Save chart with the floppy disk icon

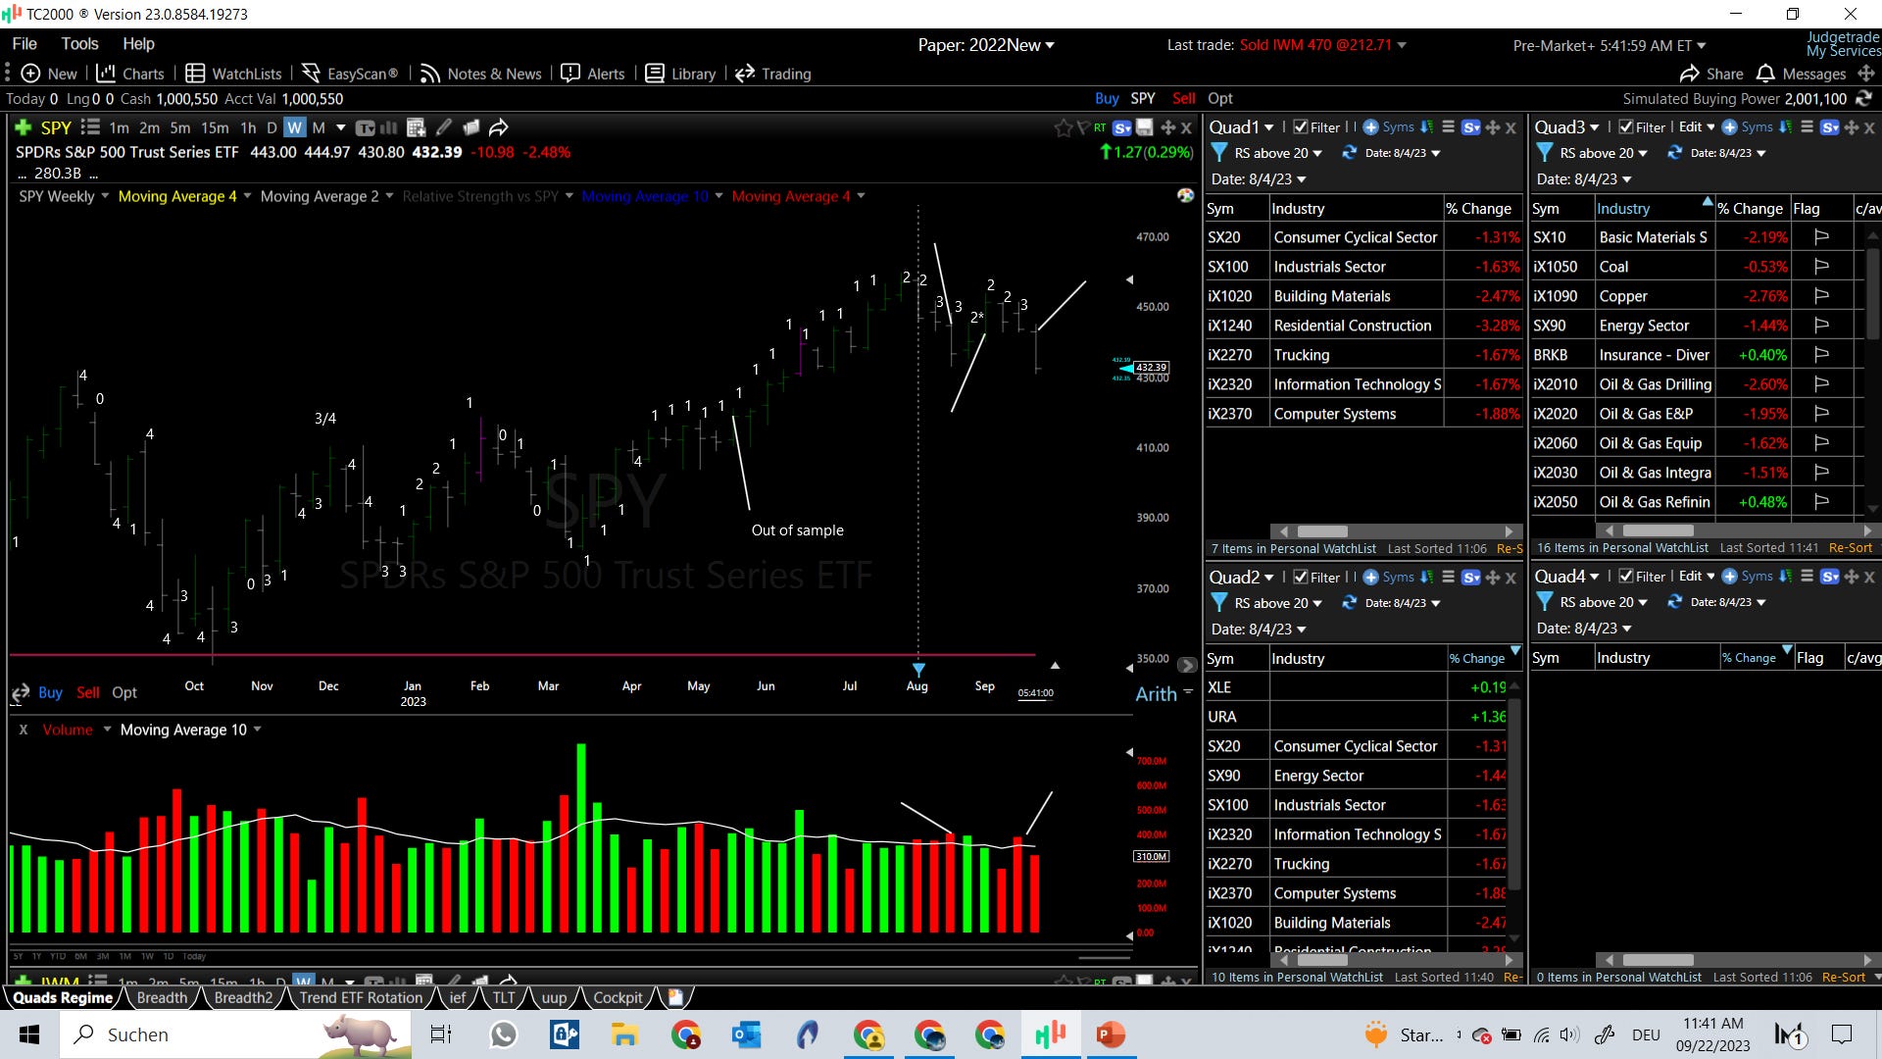[x=1144, y=127]
